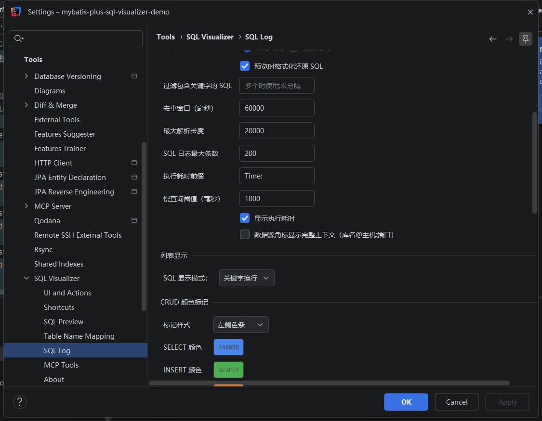542x421 pixels.
Task: Confirm with OK button
Action: (406, 402)
